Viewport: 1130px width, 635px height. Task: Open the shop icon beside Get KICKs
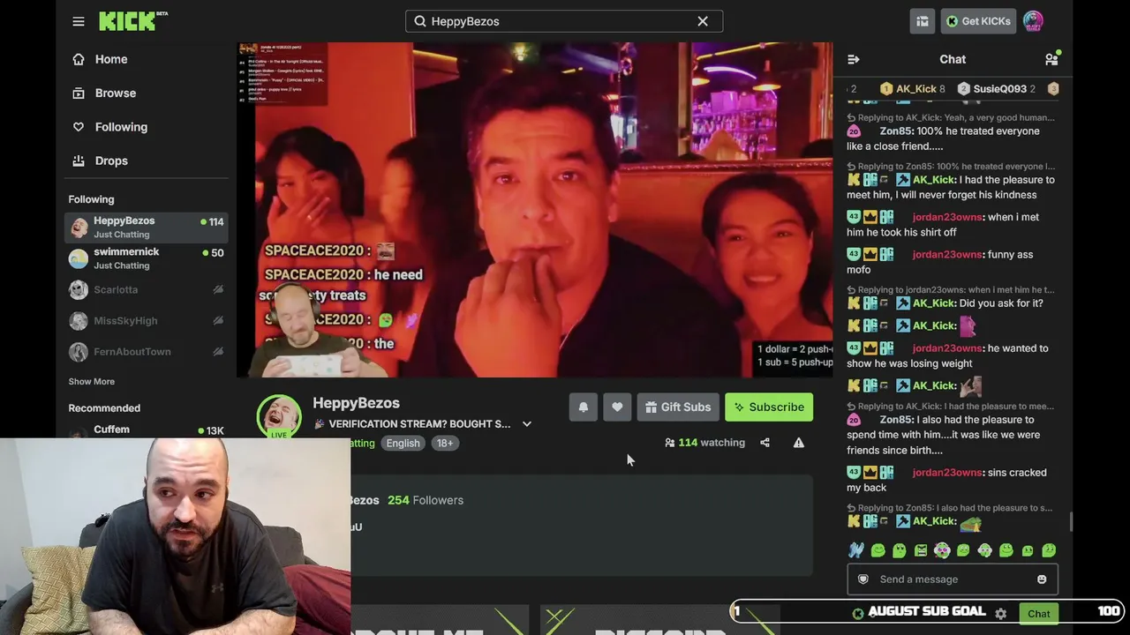tap(923, 21)
